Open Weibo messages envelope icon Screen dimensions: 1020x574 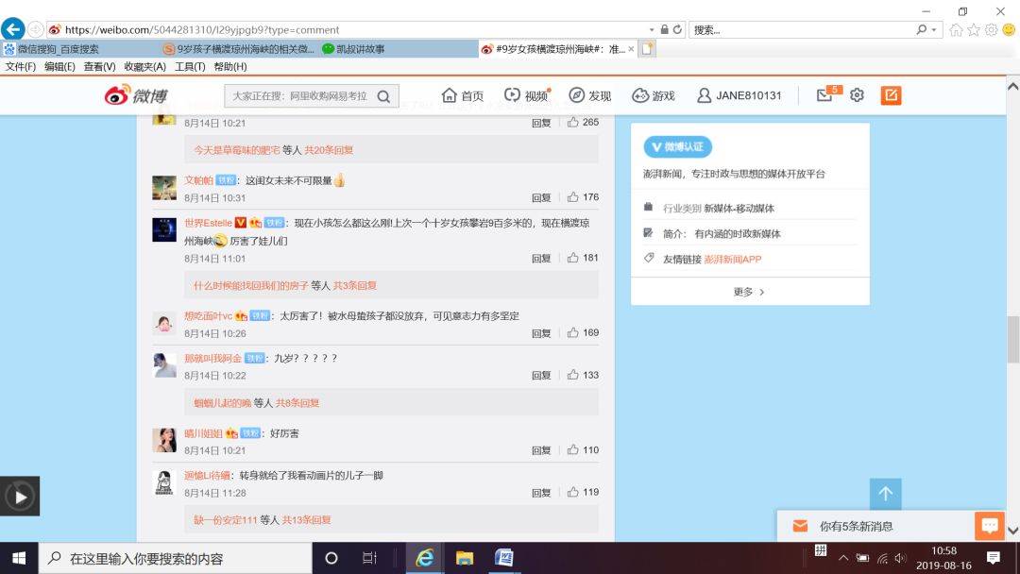(x=824, y=95)
